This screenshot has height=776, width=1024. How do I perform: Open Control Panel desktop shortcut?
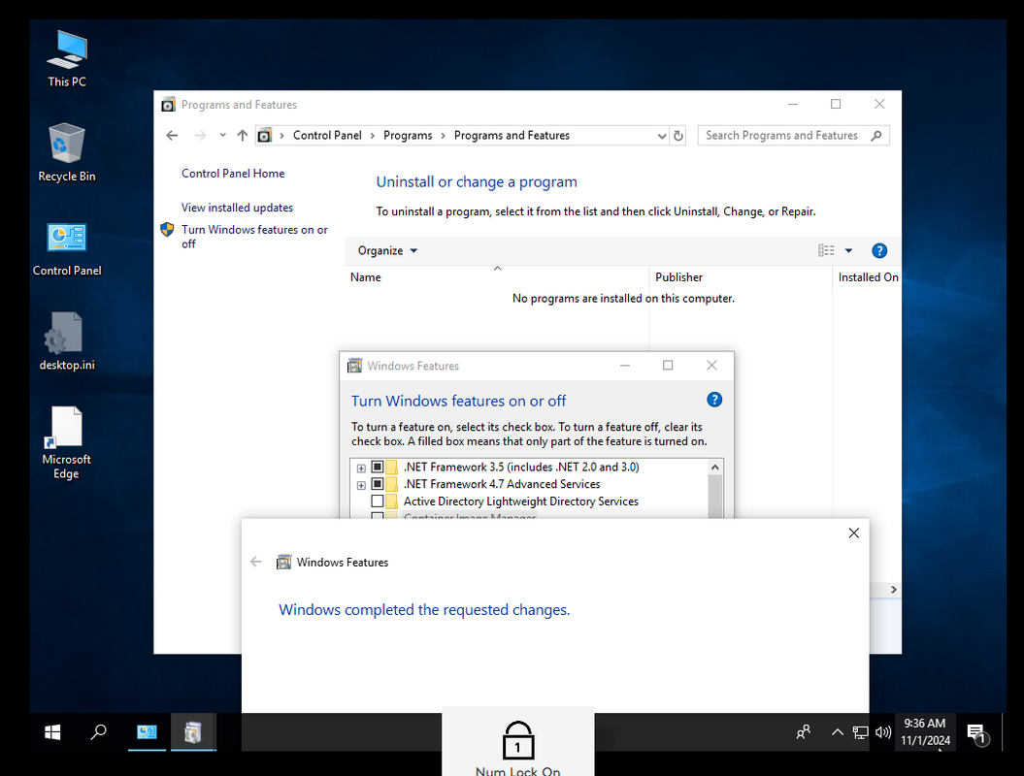(x=67, y=249)
